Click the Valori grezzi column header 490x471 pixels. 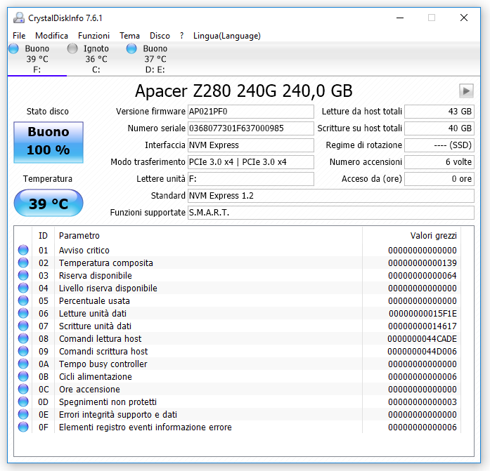[x=411, y=236]
